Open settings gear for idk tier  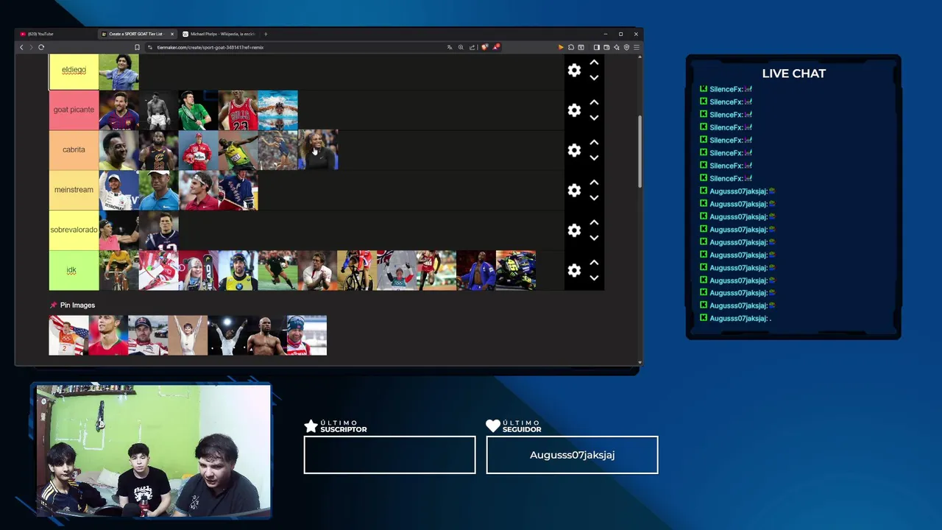[x=574, y=270]
